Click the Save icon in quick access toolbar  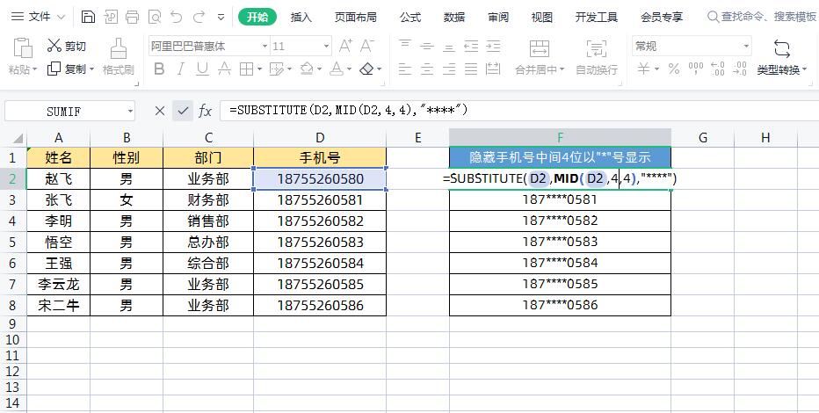tap(88, 18)
